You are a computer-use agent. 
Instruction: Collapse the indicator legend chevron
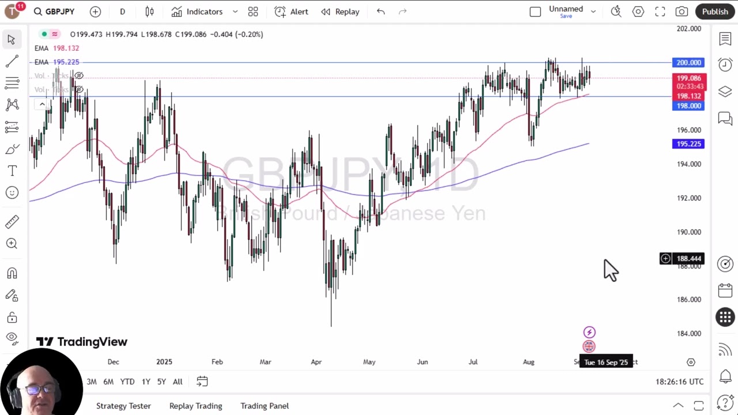(42, 104)
